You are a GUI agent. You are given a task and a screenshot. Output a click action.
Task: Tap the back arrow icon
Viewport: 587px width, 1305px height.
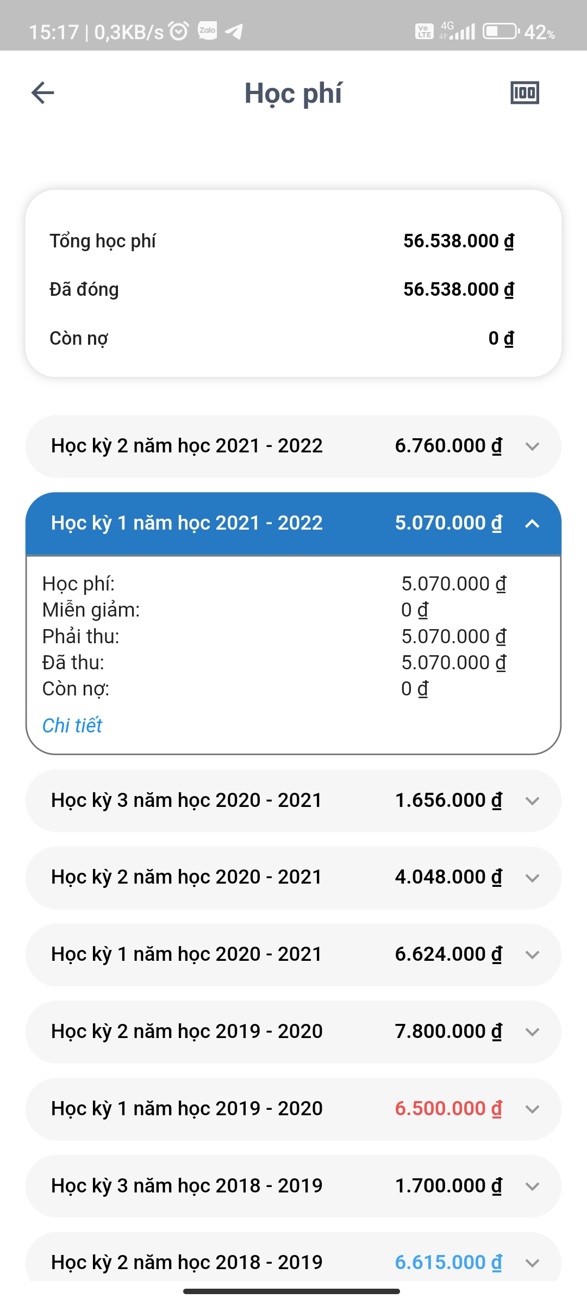tap(42, 92)
